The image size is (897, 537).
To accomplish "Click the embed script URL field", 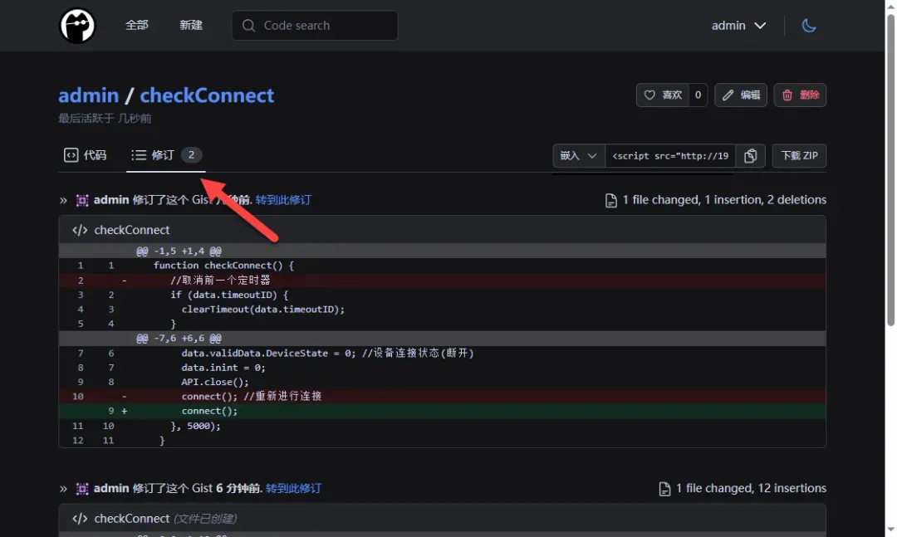I will (x=670, y=156).
